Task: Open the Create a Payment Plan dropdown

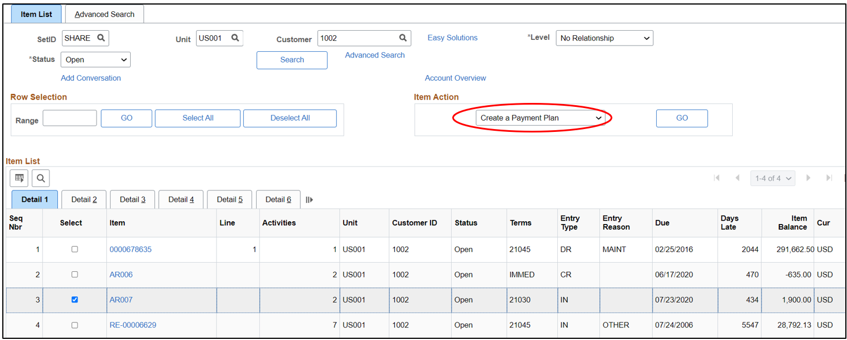Action: pyautogui.click(x=540, y=118)
